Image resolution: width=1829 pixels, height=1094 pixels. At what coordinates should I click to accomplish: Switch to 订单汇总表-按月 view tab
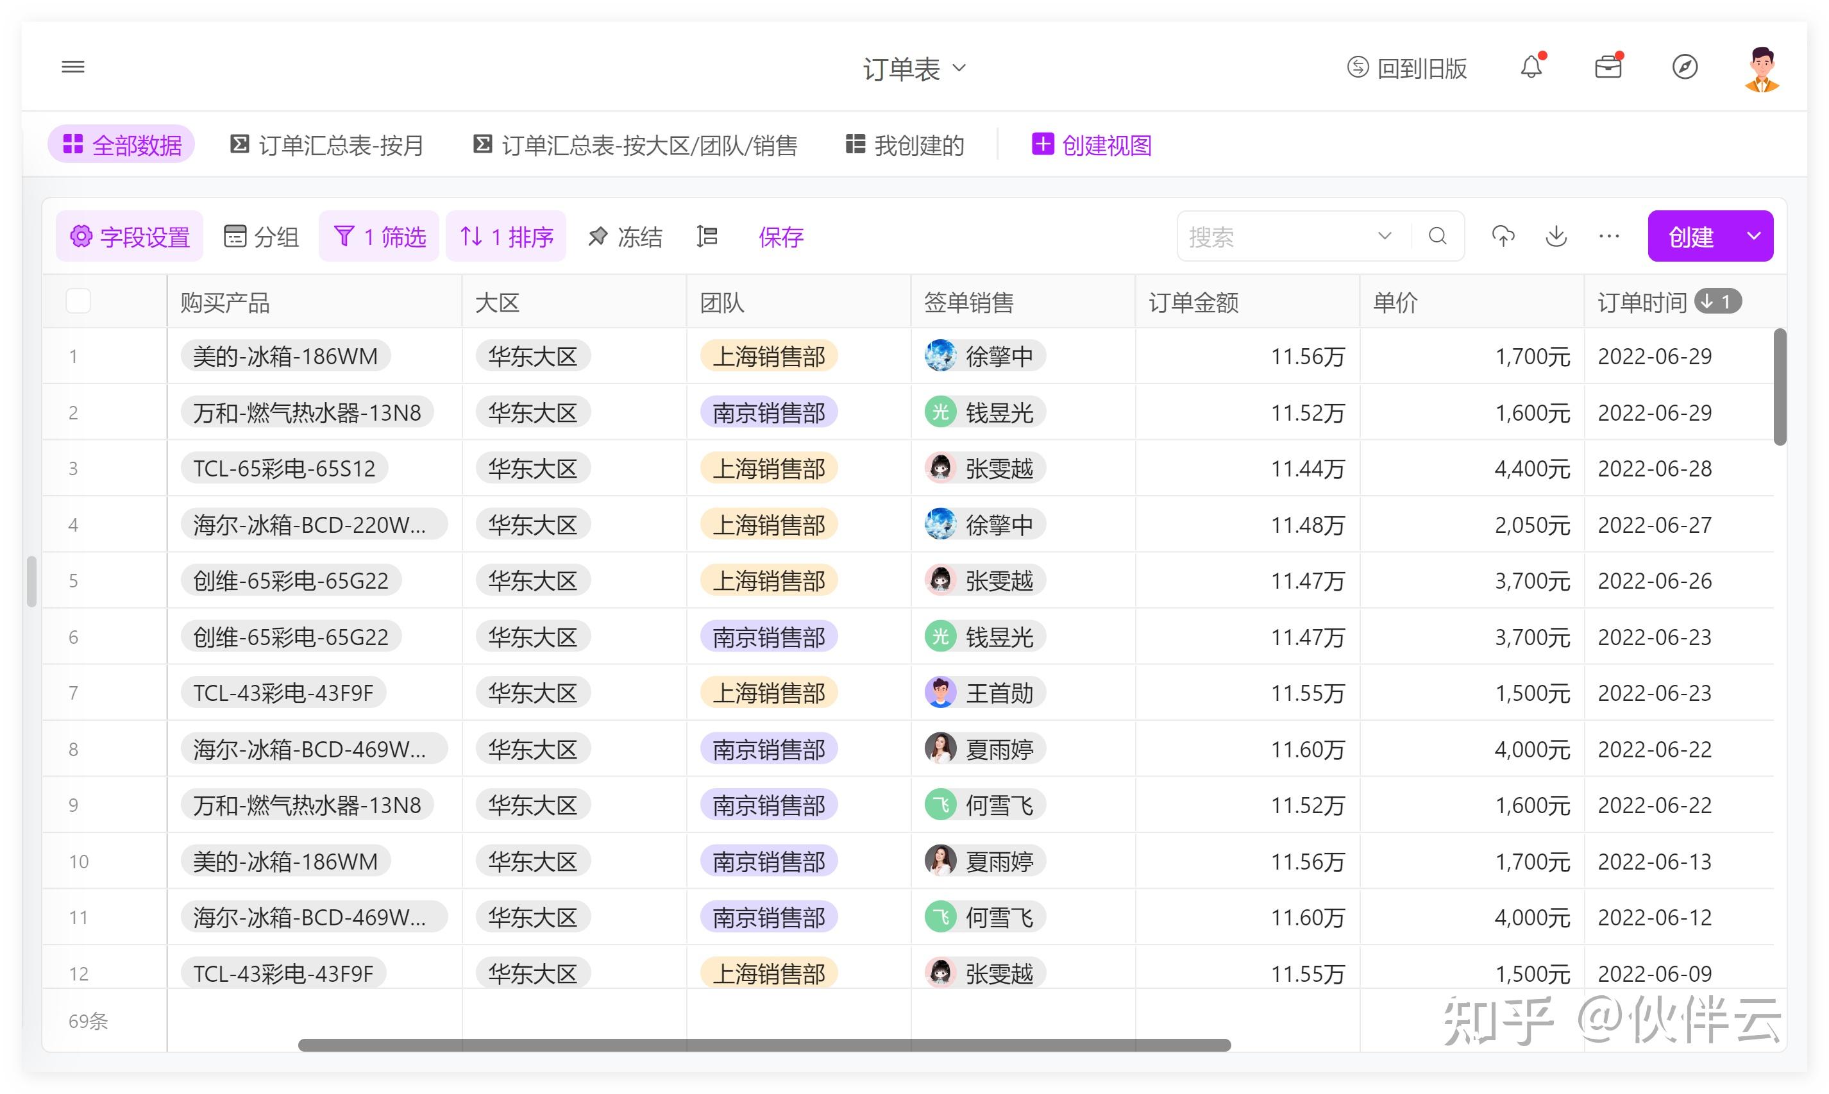[x=327, y=144]
